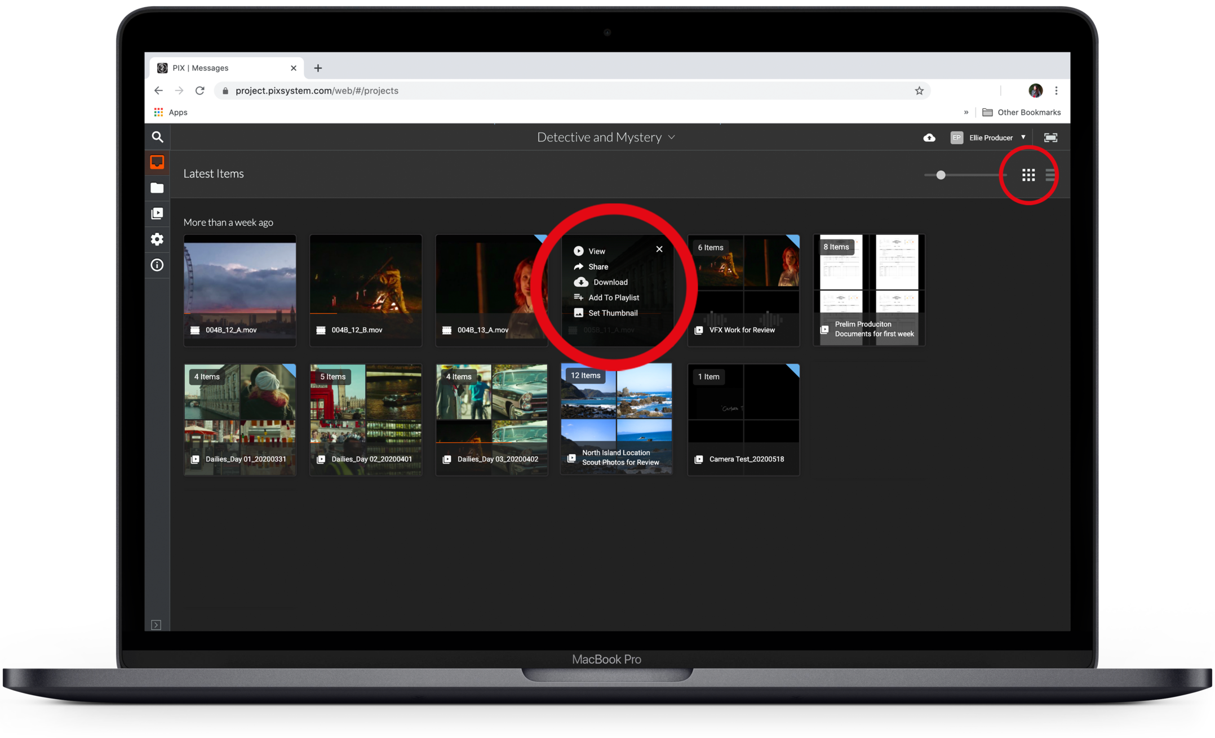Bookmark this page with the star icon

point(919,91)
